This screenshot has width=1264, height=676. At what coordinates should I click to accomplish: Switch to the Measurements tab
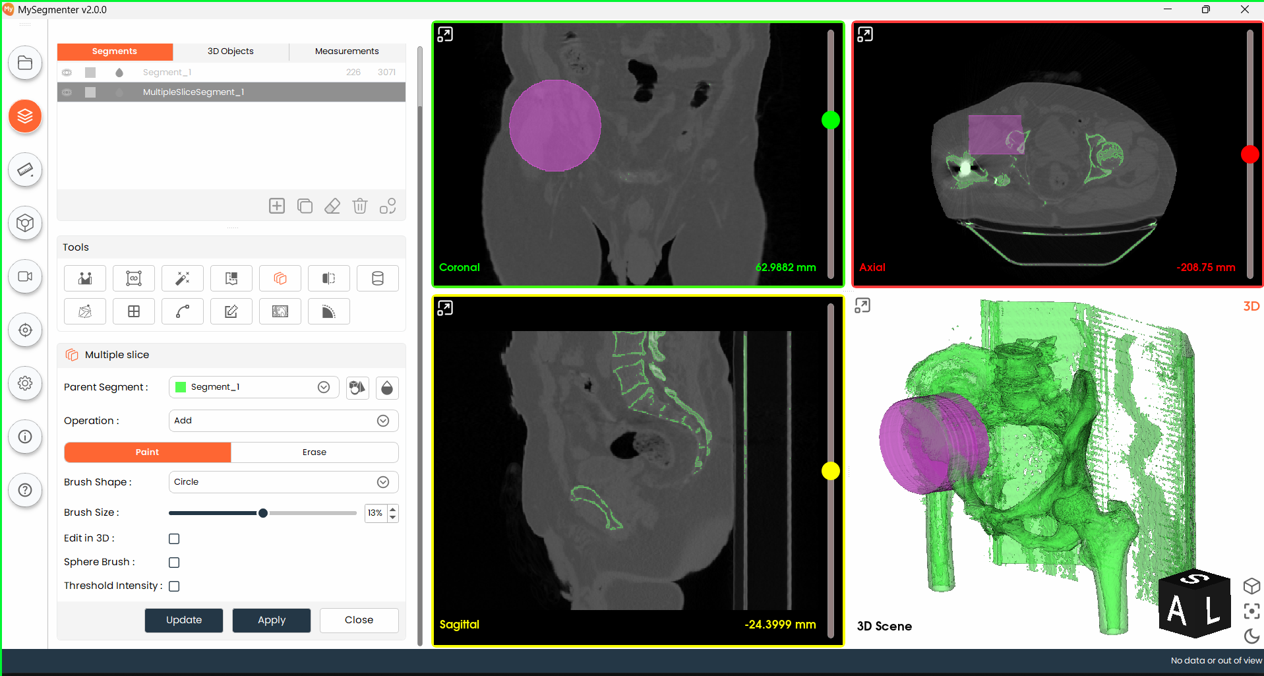[347, 51]
